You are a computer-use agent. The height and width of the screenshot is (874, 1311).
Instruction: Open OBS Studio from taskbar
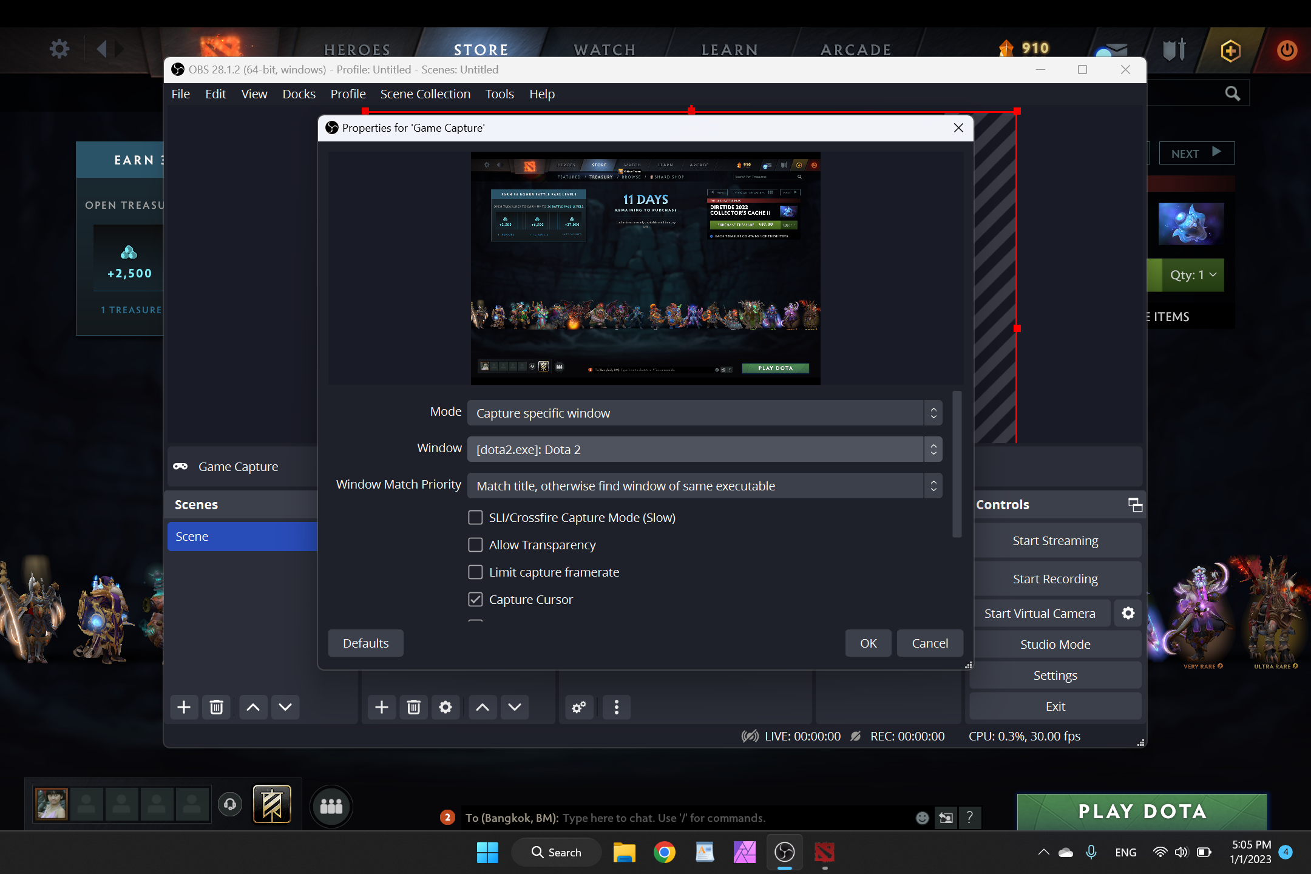click(x=785, y=852)
